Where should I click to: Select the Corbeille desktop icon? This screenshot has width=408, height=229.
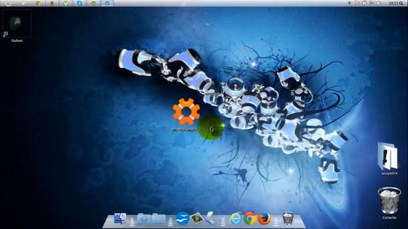click(x=390, y=204)
